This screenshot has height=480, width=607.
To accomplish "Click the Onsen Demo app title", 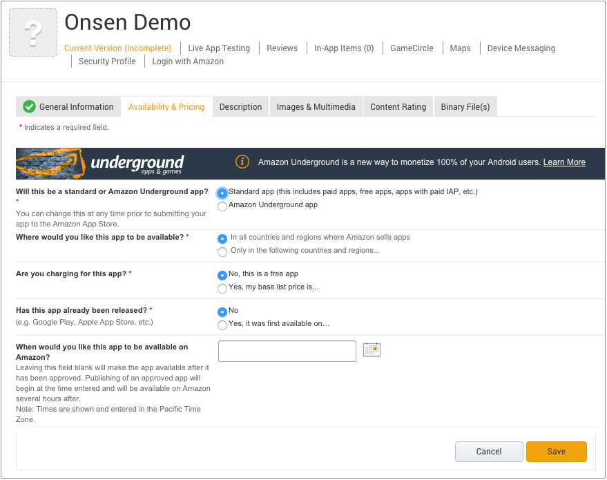I will pyautogui.click(x=127, y=23).
